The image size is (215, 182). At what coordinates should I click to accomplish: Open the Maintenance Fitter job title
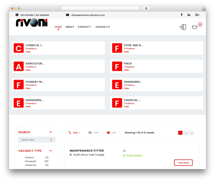pyautogui.click(x=87, y=151)
